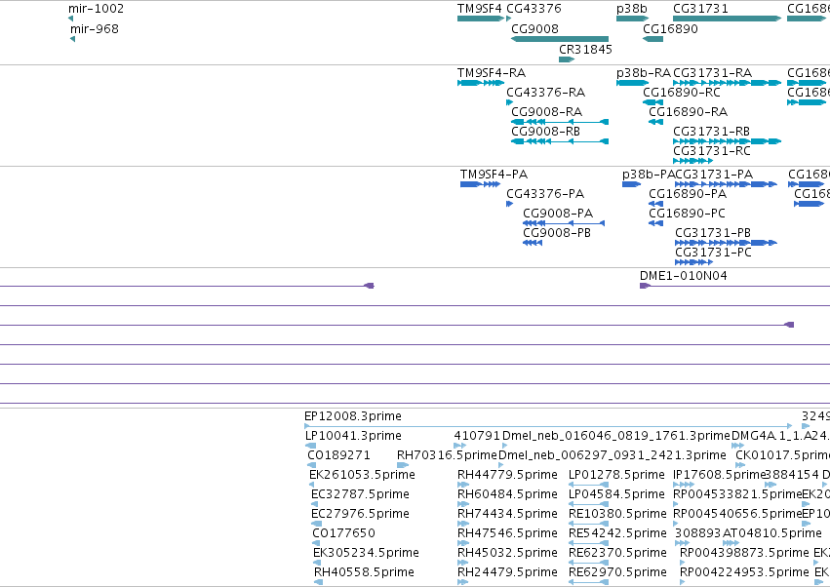The width and height of the screenshot is (830, 587).
Task: Click the p38b-RA transcript label
Action: click(x=643, y=72)
